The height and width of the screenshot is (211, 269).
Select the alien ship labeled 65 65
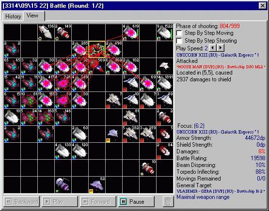[x=12, y=66]
